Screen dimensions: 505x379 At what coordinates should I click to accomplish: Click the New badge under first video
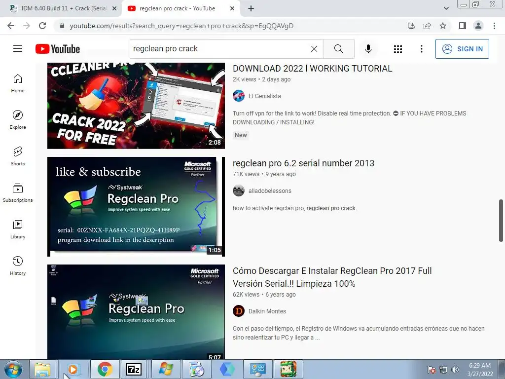(x=241, y=135)
